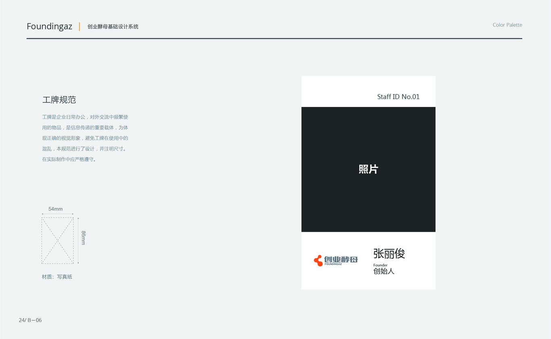Click the line 在实际制作中应严格遵守。

[x=69, y=159]
